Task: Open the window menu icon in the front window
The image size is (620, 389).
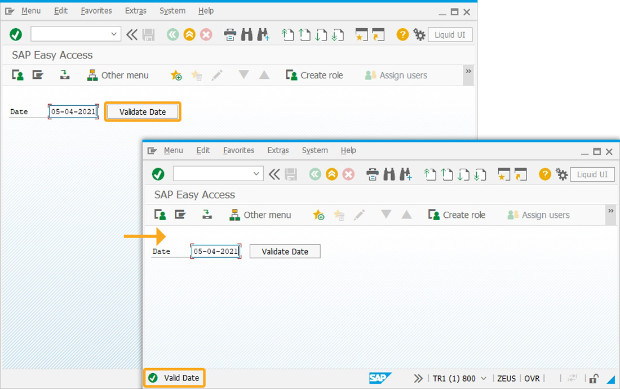Action: click(x=152, y=151)
